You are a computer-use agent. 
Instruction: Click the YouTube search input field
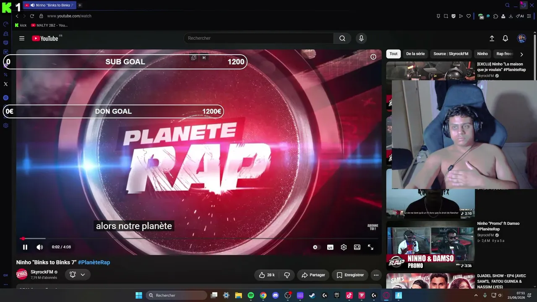coord(258,38)
